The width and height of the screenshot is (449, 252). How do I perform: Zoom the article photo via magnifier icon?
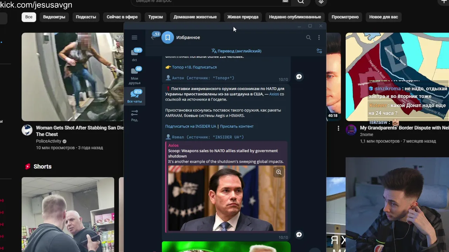(x=279, y=172)
